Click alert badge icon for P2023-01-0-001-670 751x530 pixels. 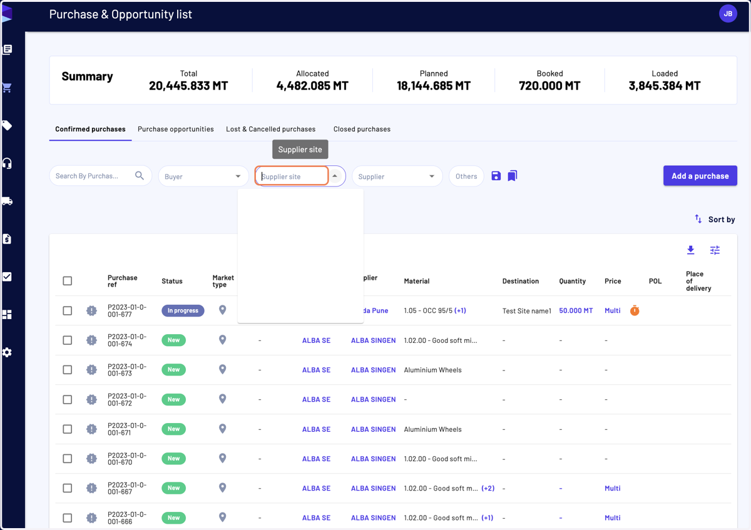(91, 459)
